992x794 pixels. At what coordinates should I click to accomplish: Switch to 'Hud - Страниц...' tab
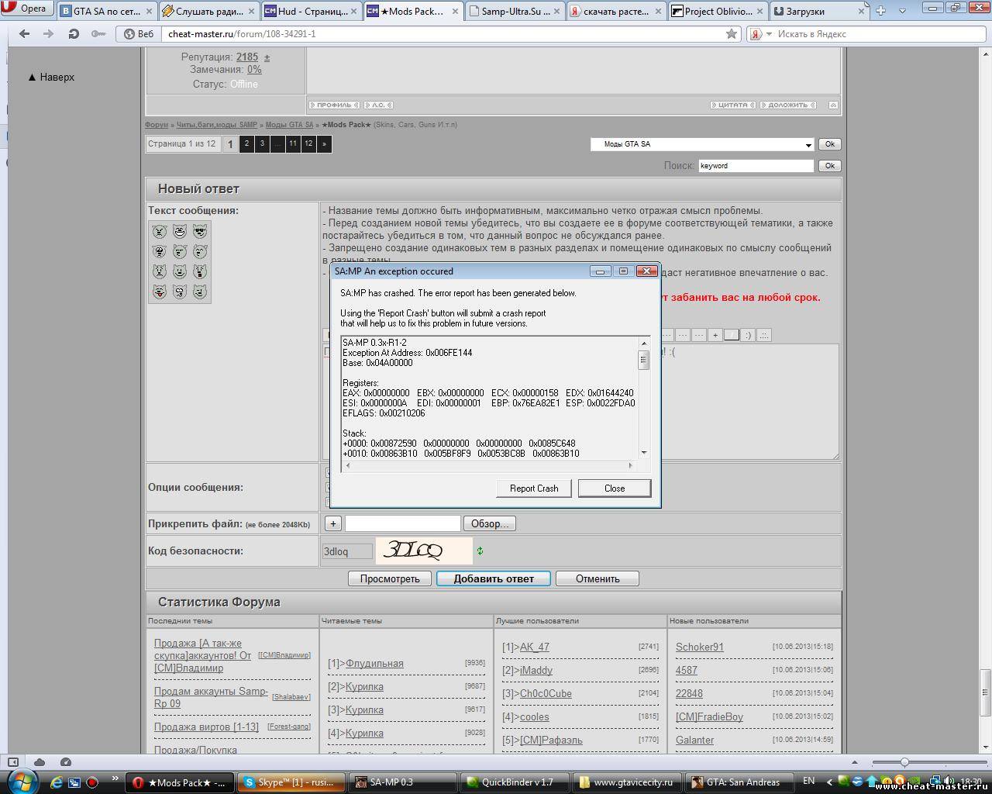click(311, 11)
